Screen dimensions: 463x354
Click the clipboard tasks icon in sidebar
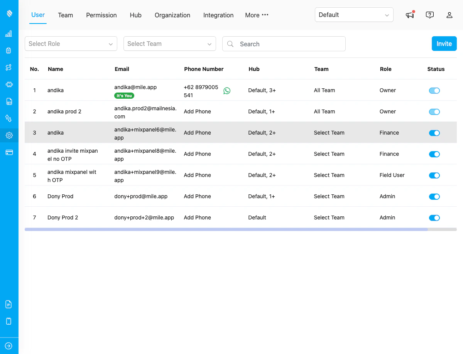pos(8,50)
